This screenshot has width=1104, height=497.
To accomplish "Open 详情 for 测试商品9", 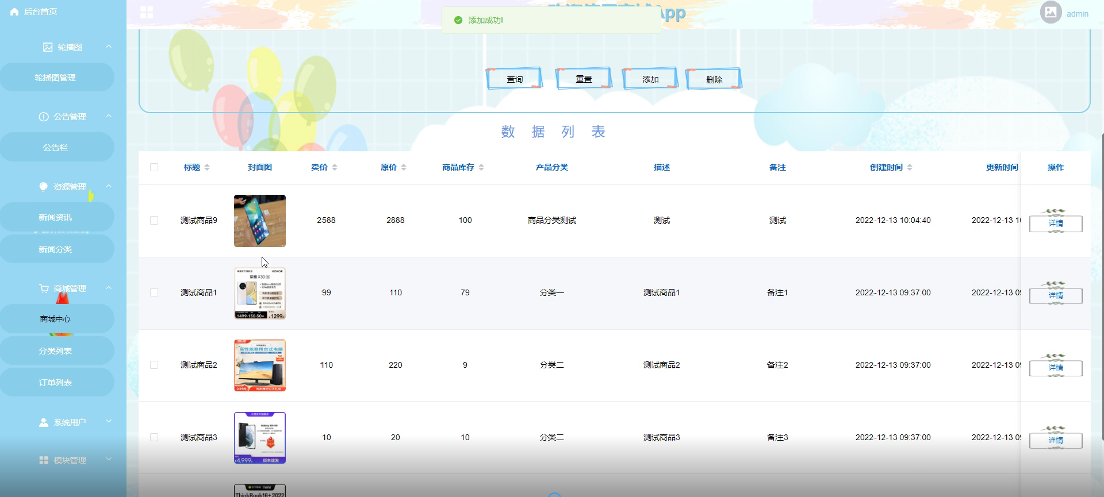I will click(x=1056, y=224).
